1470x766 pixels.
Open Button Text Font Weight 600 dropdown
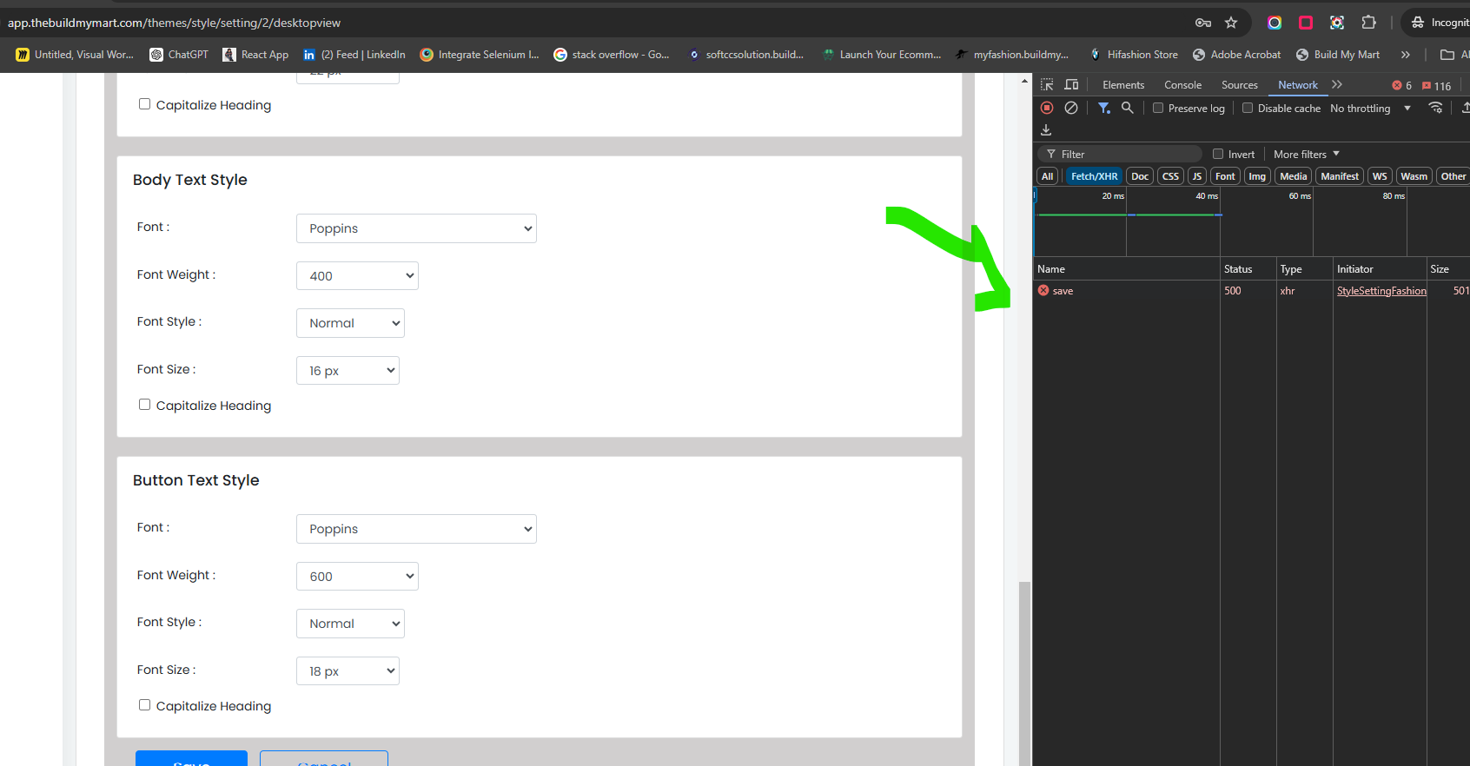[357, 577]
